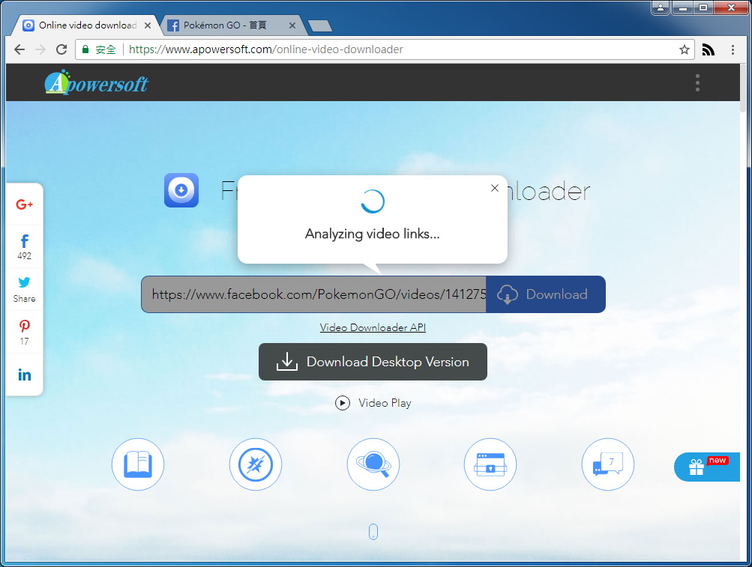
Task: Click the browser address bar
Action: pyautogui.click(x=384, y=49)
